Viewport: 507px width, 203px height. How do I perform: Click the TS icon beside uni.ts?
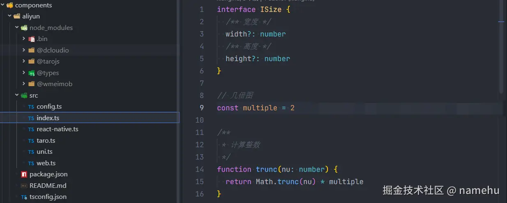(x=31, y=152)
